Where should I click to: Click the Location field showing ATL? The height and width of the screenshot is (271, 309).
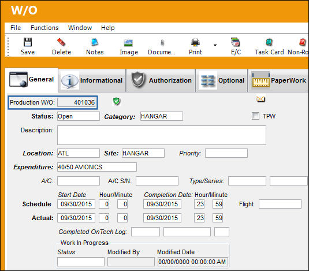point(79,153)
